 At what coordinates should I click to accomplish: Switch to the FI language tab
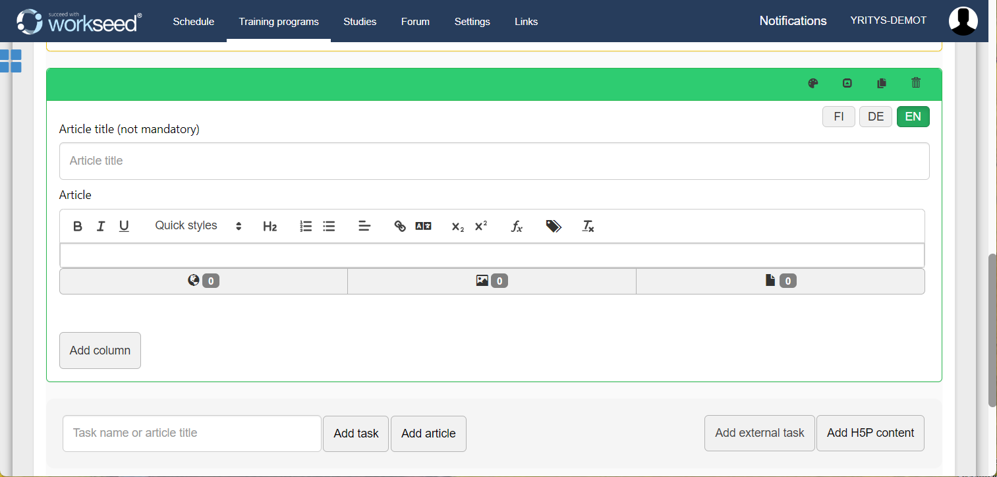pos(838,117)
